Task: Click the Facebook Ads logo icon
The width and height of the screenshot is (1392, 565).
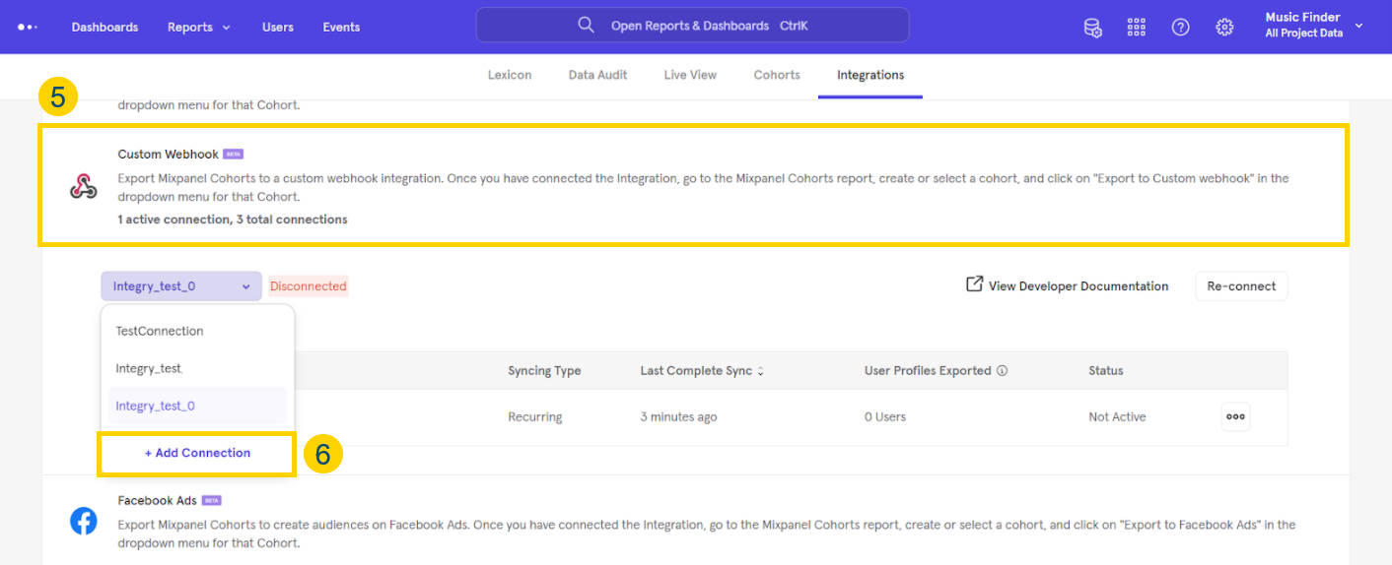Action: point(84,522)
